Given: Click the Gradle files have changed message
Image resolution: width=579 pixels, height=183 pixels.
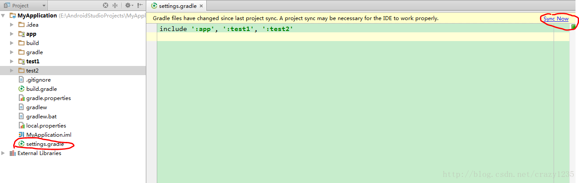Looking at the screenshot, I should (296, 18).
